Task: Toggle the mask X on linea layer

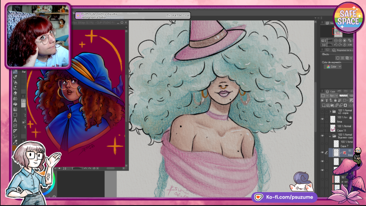Action: tap(345, 152)
